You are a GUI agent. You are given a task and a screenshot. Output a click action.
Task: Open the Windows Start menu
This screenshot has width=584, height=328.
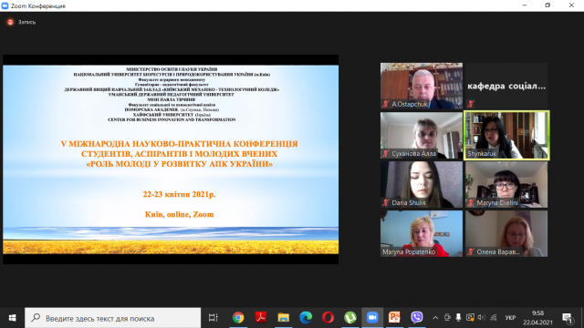click(x=12, y=318)
